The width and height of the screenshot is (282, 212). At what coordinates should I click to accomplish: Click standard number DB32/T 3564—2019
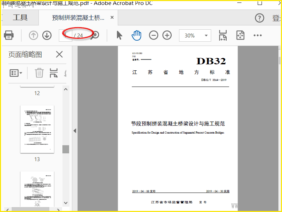214,80
